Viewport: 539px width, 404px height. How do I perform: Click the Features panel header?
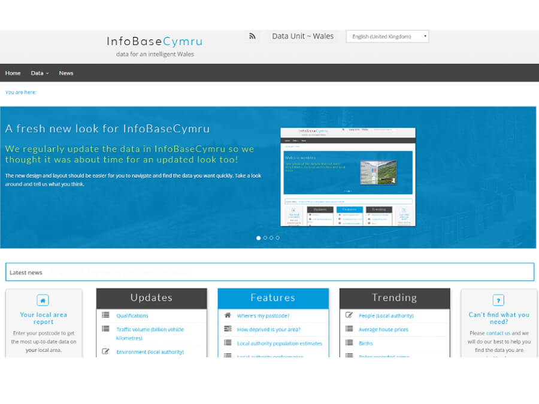pos(273,298)
